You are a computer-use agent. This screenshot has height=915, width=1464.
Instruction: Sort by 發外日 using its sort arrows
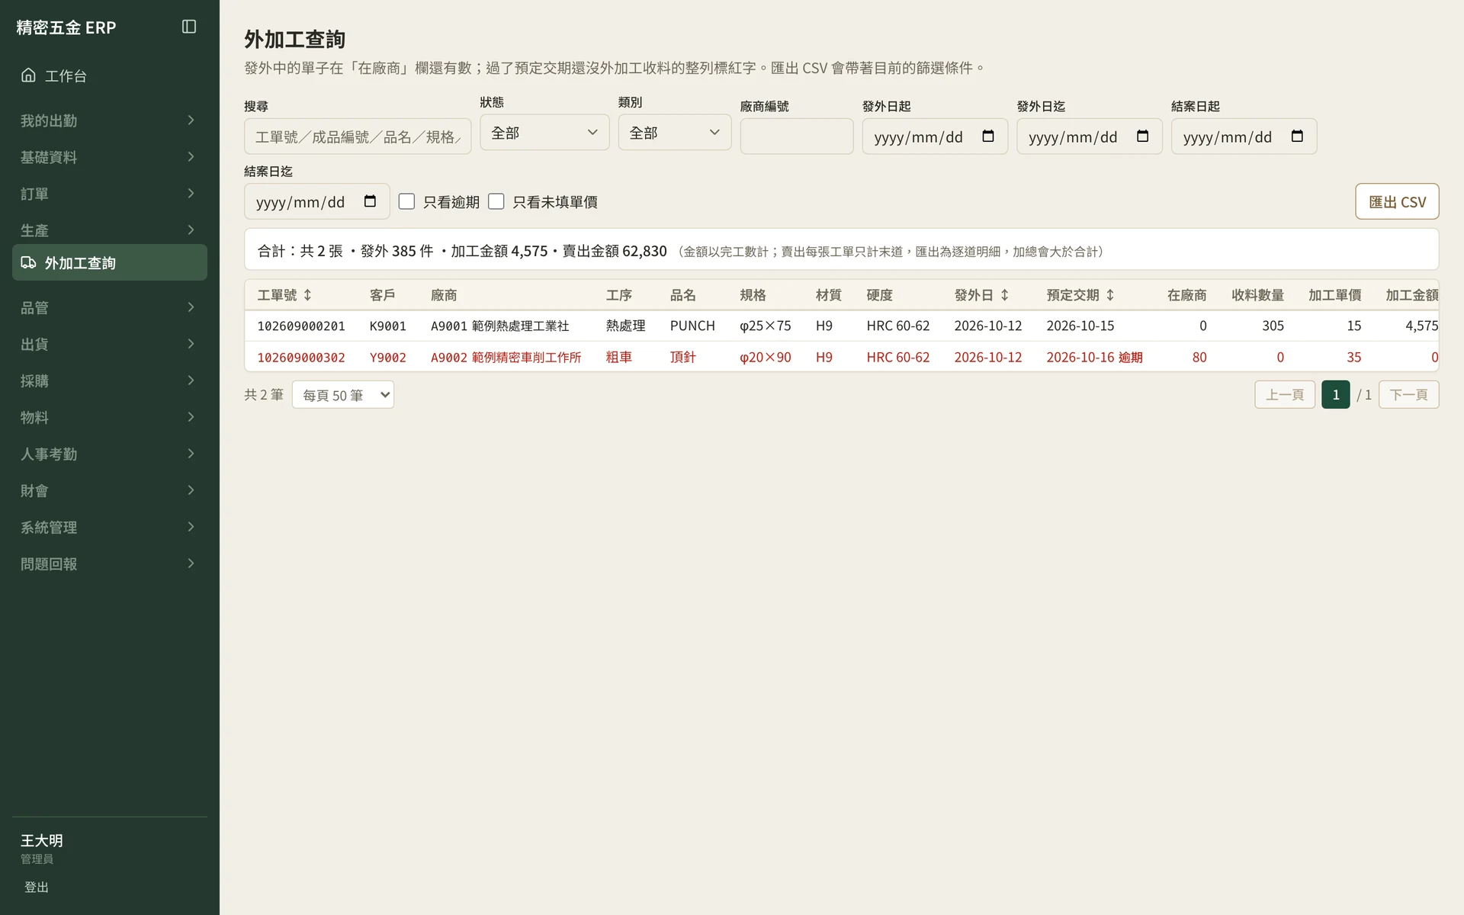click(1004, 295)
